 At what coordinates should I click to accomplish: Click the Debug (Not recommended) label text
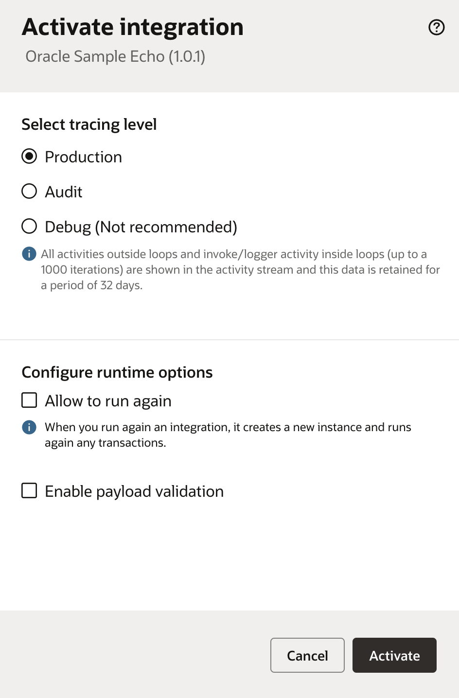[141, 227]
